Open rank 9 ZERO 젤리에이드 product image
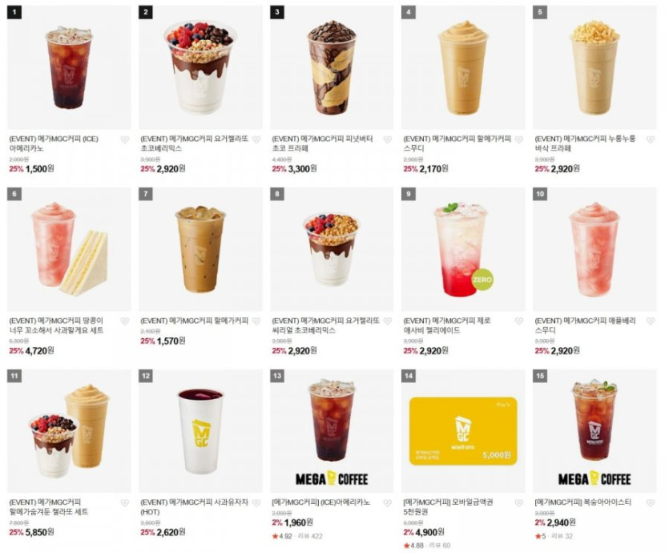 (463, 249)
